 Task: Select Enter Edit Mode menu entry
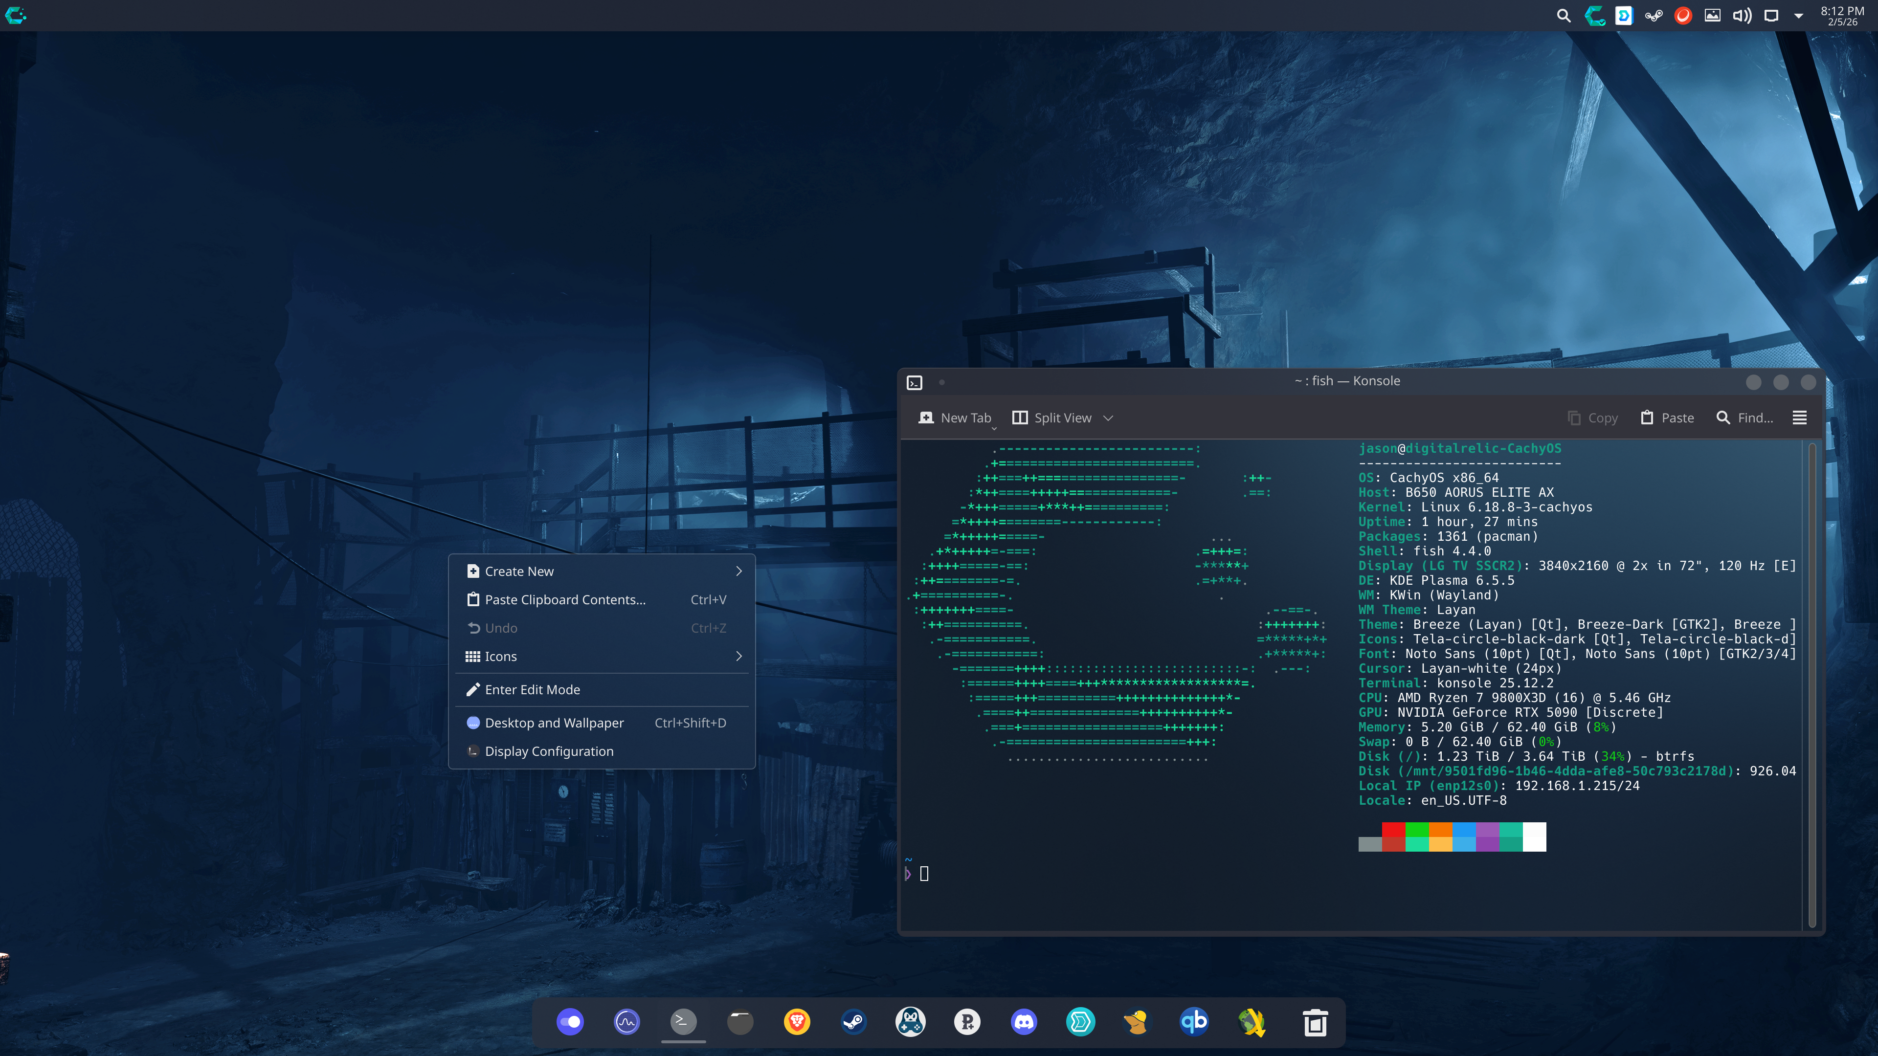532,689
